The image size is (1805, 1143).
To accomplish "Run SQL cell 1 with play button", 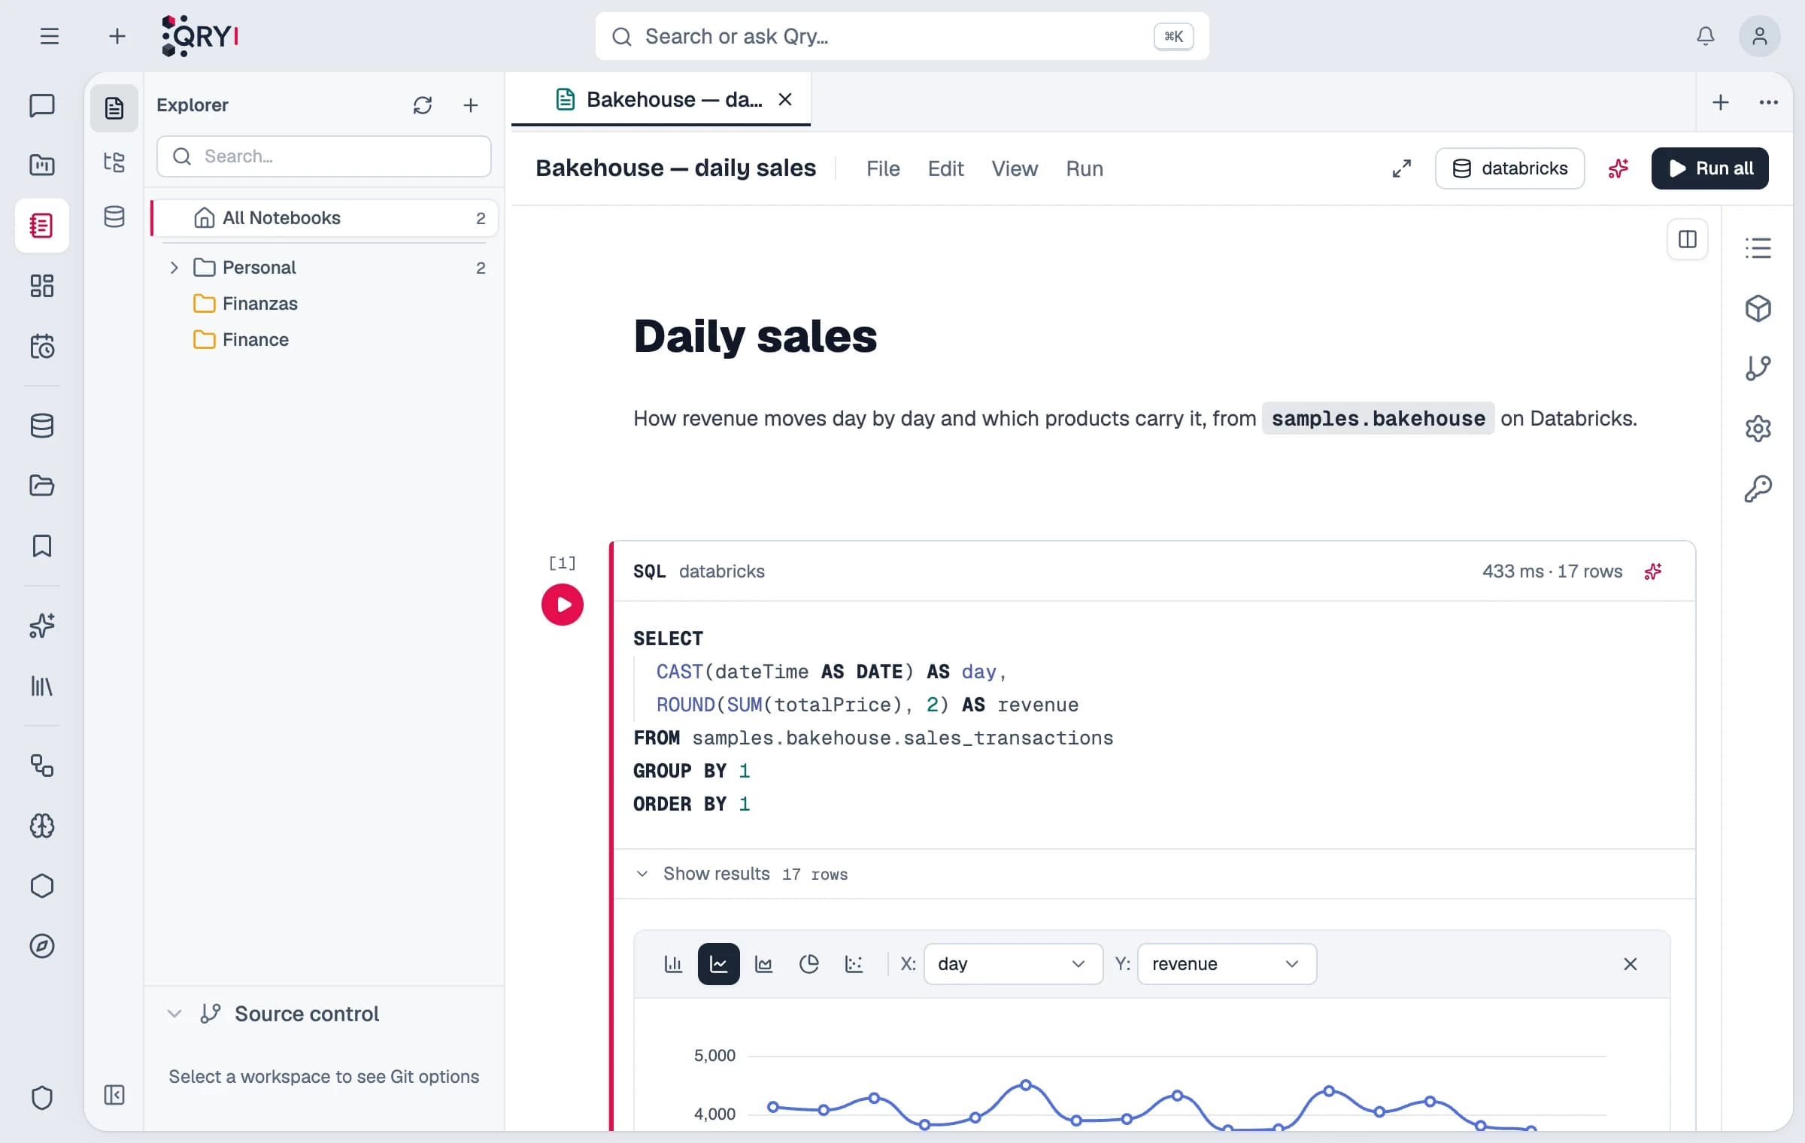I will [563, 605].
